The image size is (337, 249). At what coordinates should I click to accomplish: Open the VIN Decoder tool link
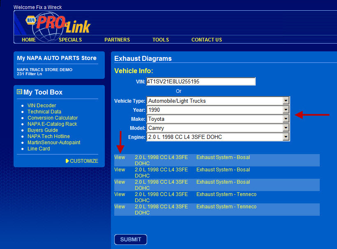42,106
